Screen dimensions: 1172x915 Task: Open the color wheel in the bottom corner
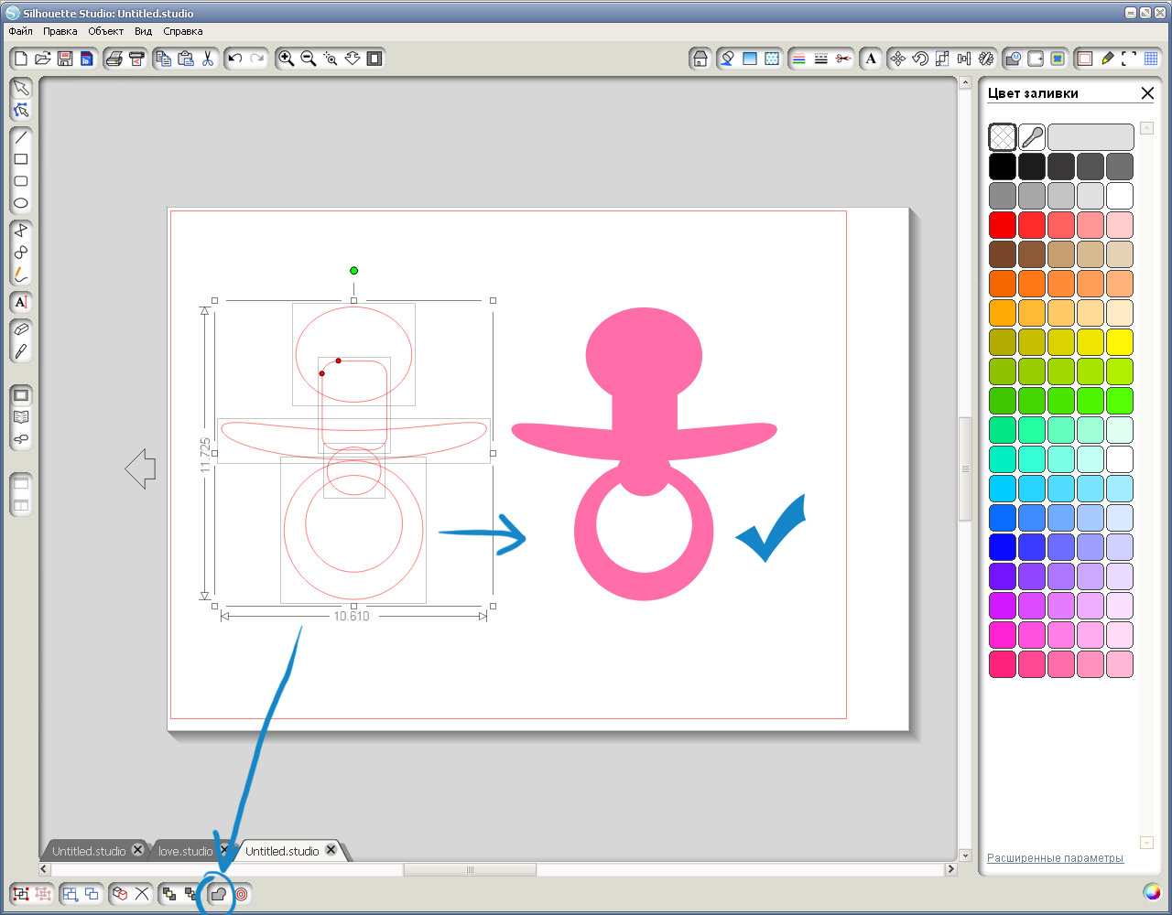click(1152, 892)
